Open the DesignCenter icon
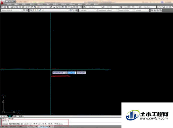 click(x=66, y=7)
